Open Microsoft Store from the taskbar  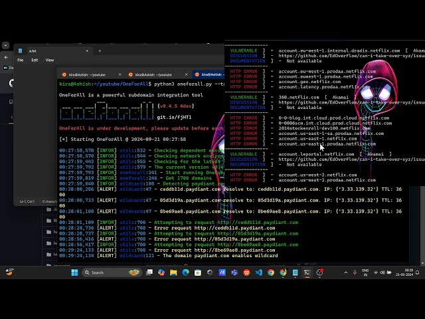tap(198, 272)
